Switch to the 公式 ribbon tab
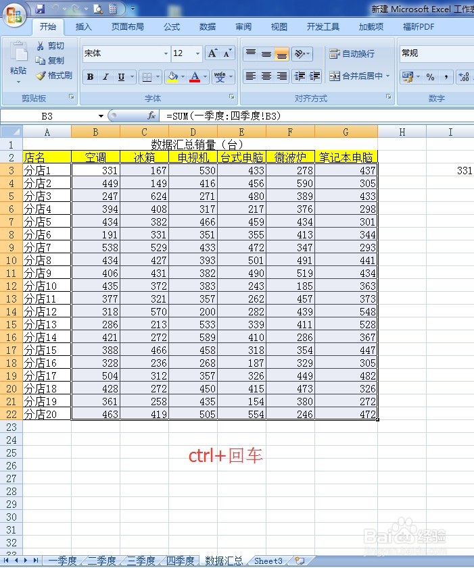474x568 pixels. pyautogui.click(x=172, y=27)
